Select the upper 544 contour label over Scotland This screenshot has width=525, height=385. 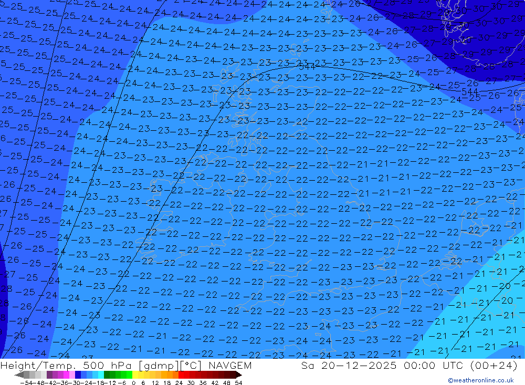coord(307,67)
